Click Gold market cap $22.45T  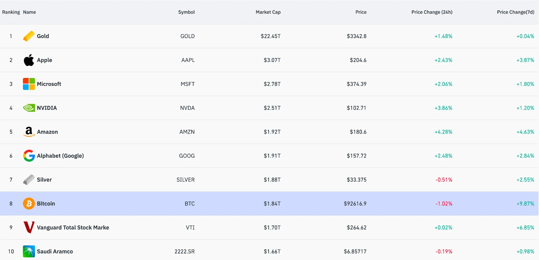[271, 36]
